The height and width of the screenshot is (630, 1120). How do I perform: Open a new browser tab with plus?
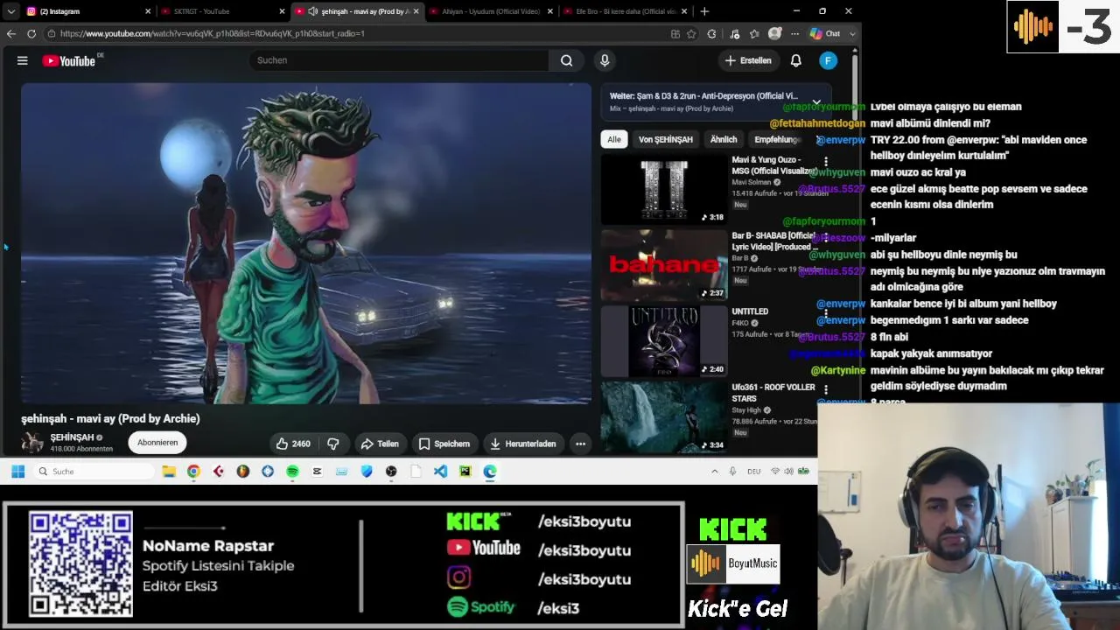coord(704,11)
